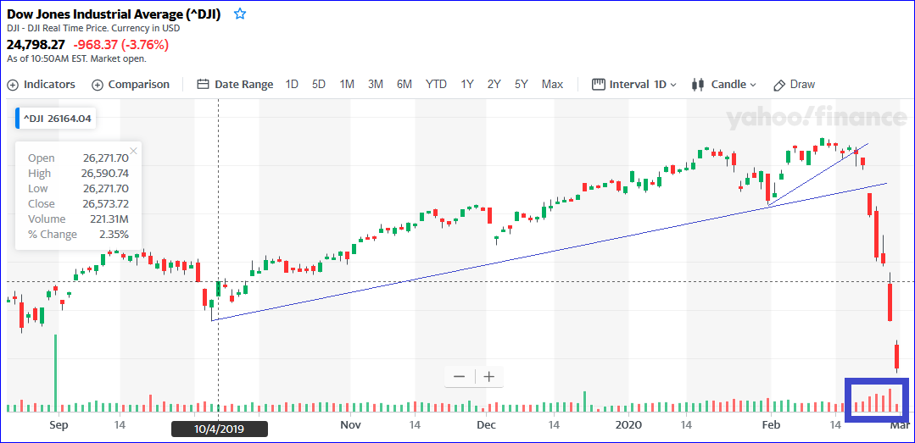The image size is (915, 443).
Task: Click the star icon to follow ^DJI
Action: 240,14
